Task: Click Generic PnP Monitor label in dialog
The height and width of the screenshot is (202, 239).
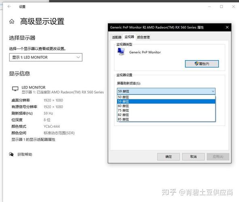Action: [145, 52]
